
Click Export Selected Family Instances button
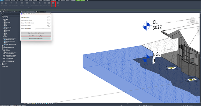coord(36,33)
